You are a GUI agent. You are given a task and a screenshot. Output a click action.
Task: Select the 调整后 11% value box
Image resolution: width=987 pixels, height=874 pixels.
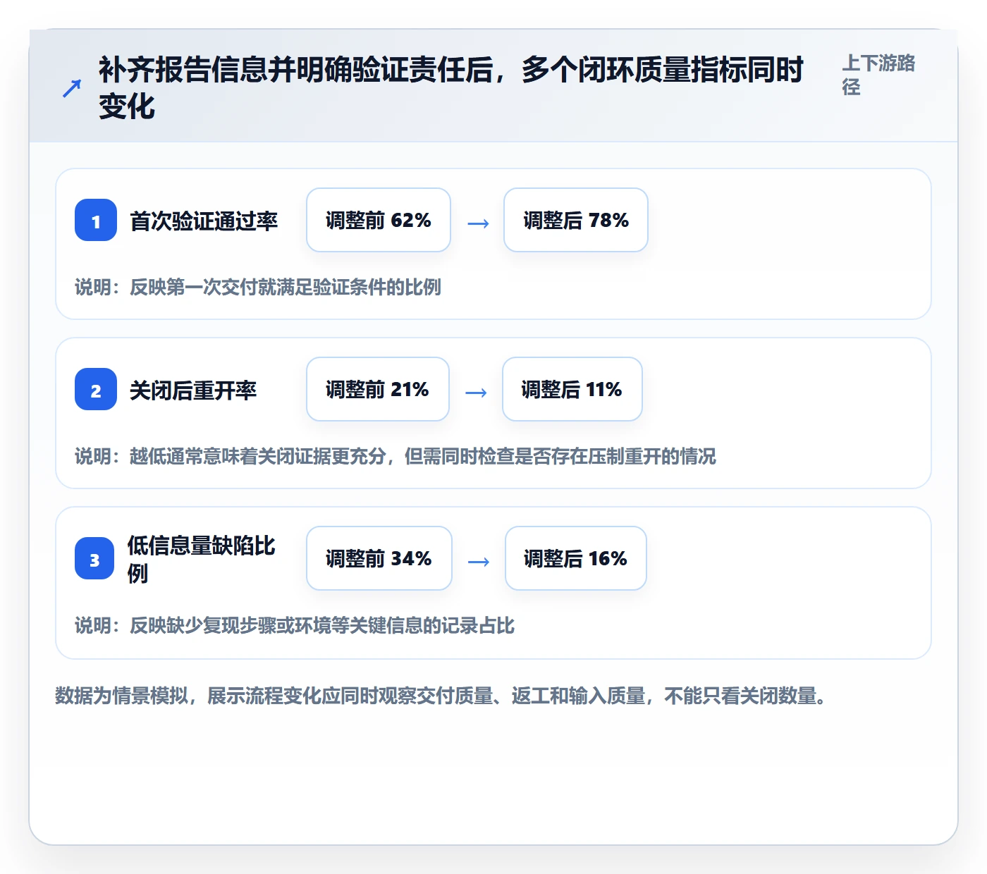point(572,389)
